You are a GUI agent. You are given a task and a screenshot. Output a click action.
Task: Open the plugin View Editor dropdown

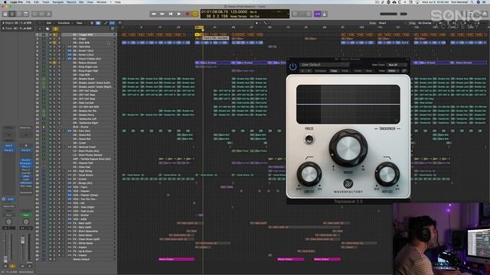(x=393, y=71)
